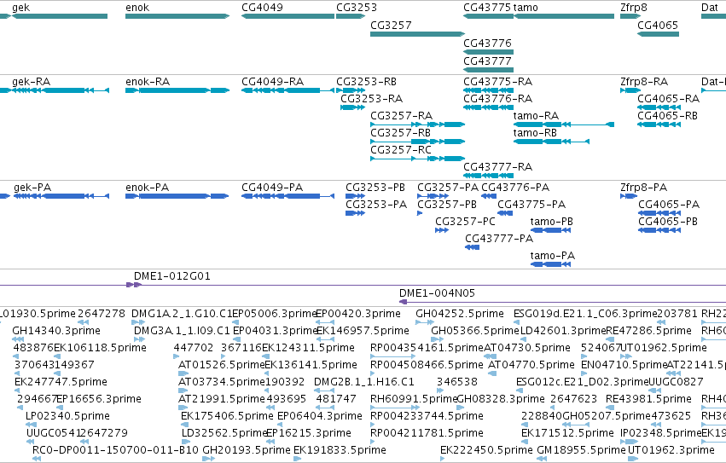Select the gek-PA protein label
Viewport: 726px width, 463px height.
click(32, 188)
